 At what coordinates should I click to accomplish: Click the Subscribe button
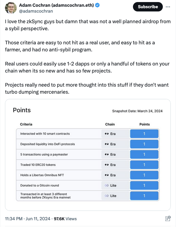pos(148,7)
